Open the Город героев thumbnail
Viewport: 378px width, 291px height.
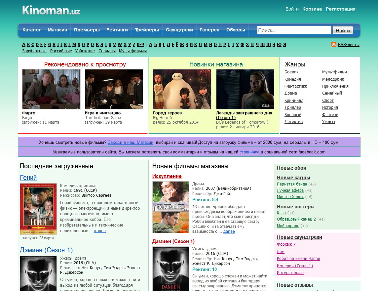(x=182, y=89)
